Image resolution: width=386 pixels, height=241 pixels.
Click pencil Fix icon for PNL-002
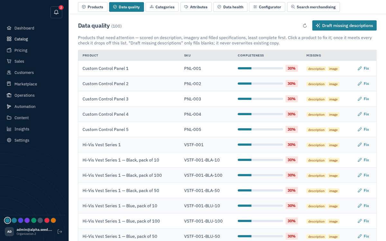[360, 84]
